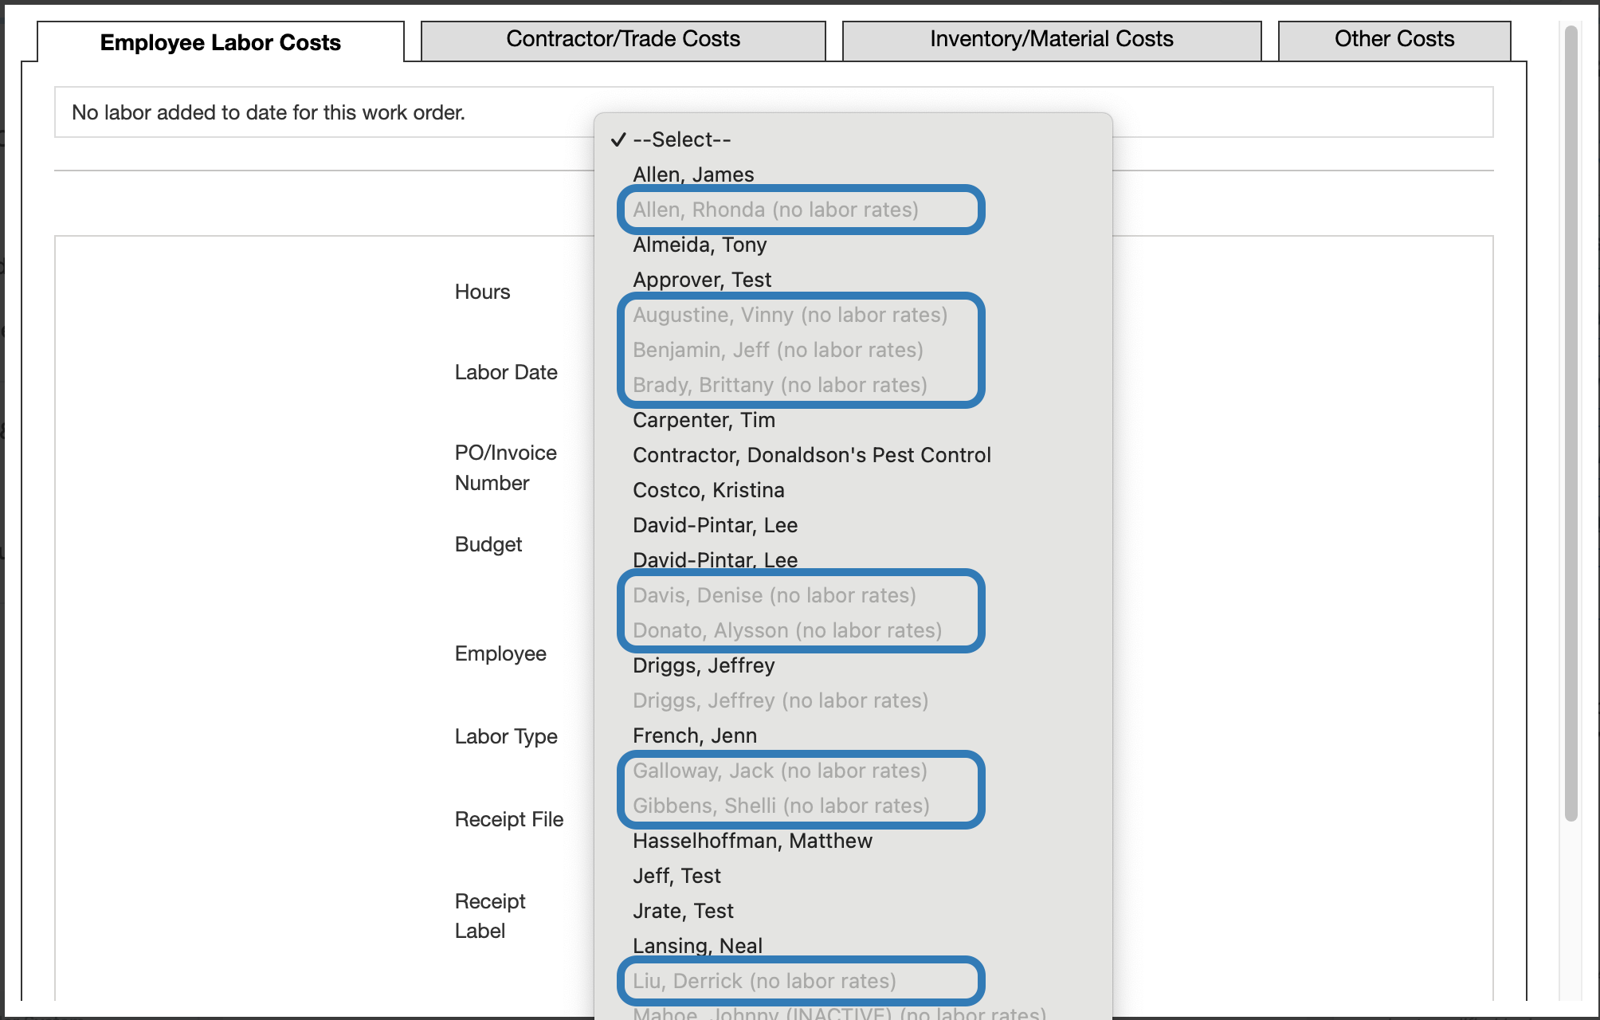Pick Approver, Test from dropdown options

click(x=702, y=280)
